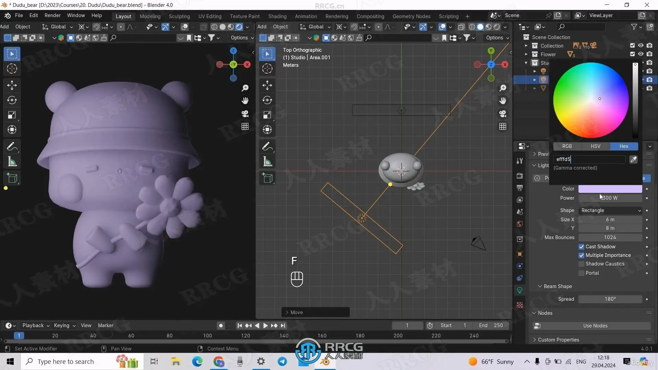The image size is (658, 370).
Task: Open the Render menu
Action: (52, 15)
